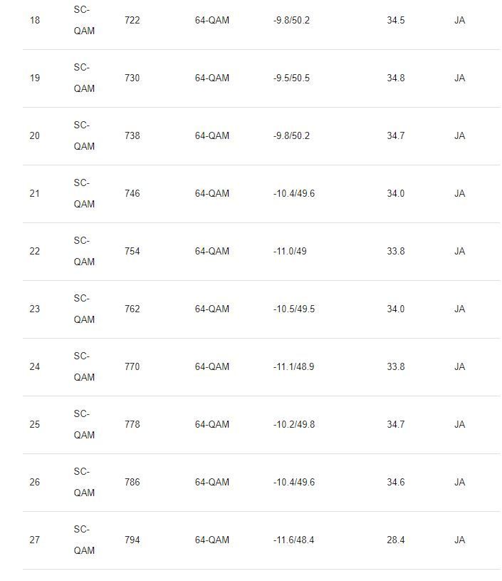502x581 pixels.
Task: Click the SC-QAM type in row 23
Action: [84, 309]
